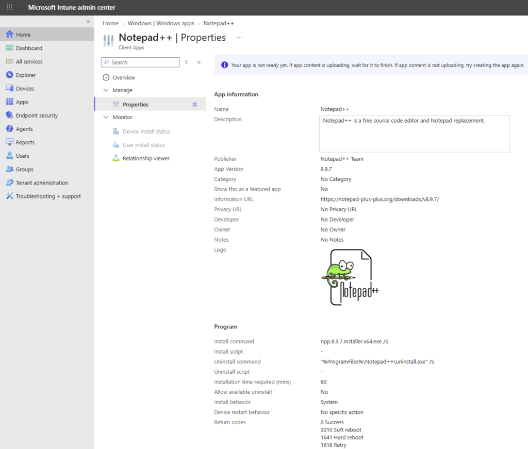Click the 'Client Apps' subtitle text

(x=131, y=47)
